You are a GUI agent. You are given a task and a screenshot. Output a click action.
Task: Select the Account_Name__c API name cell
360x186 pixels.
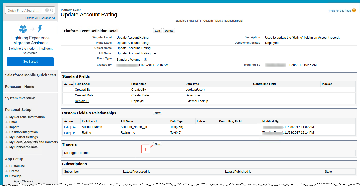coord(134,127)
